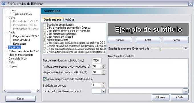Increase 'Márgenes inferiores' with up arrow
Image resolution: width=194 pixels, height=103 pixels.
click(104, 71)
